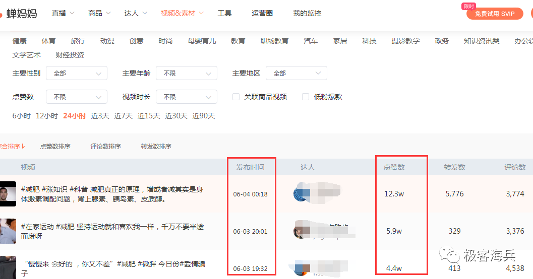Expand the 主要年龄 dropdown

coord(187,74)
